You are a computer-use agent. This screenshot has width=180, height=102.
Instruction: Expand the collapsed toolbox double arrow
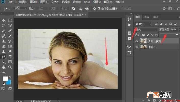click(x=1, y=13)
